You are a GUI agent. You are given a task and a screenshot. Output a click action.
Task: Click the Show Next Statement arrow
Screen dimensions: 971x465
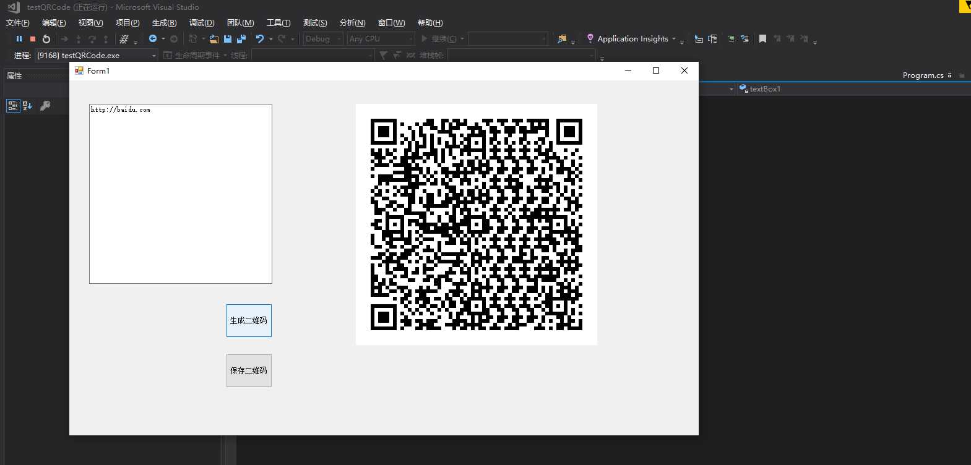(64, 39)
